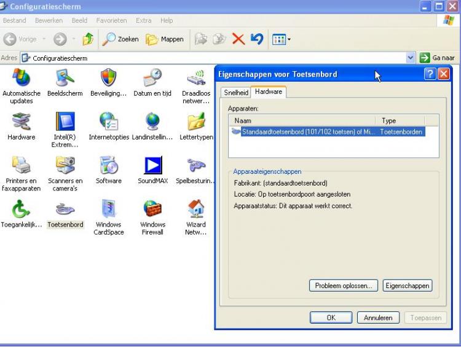Screen dimensions: 461x347
Task: Open Lettertypen folder icon
Action: 196,121
